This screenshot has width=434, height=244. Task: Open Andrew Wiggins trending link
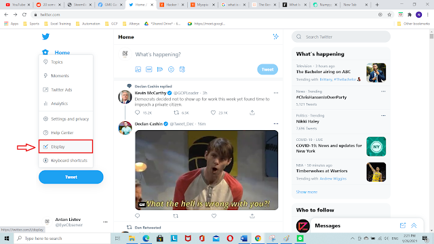point(333,178)
